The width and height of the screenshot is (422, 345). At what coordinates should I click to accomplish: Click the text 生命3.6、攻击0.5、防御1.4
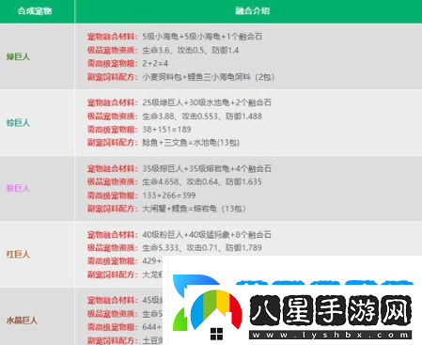[x=191, y=50]
